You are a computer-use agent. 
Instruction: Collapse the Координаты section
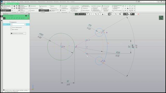click(10, 22)
